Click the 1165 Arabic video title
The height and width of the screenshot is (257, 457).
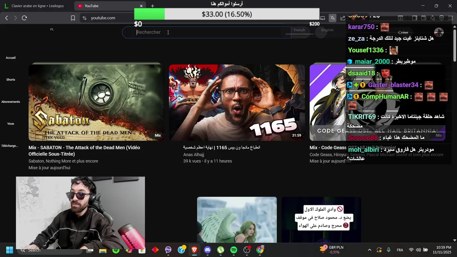tap(221, 147)
